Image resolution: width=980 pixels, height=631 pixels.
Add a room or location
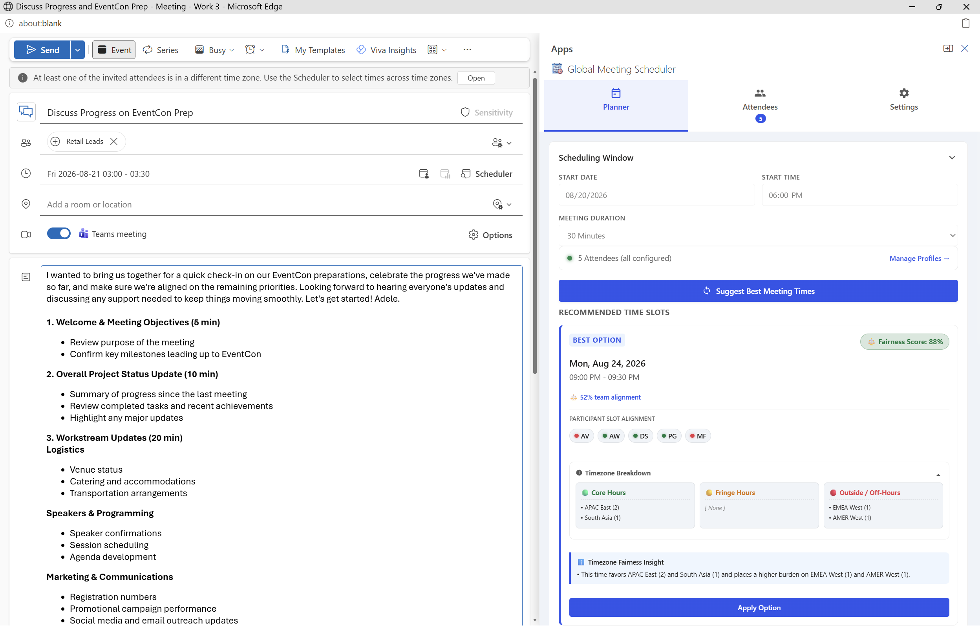pyautogui.click(x=262, y=204)
